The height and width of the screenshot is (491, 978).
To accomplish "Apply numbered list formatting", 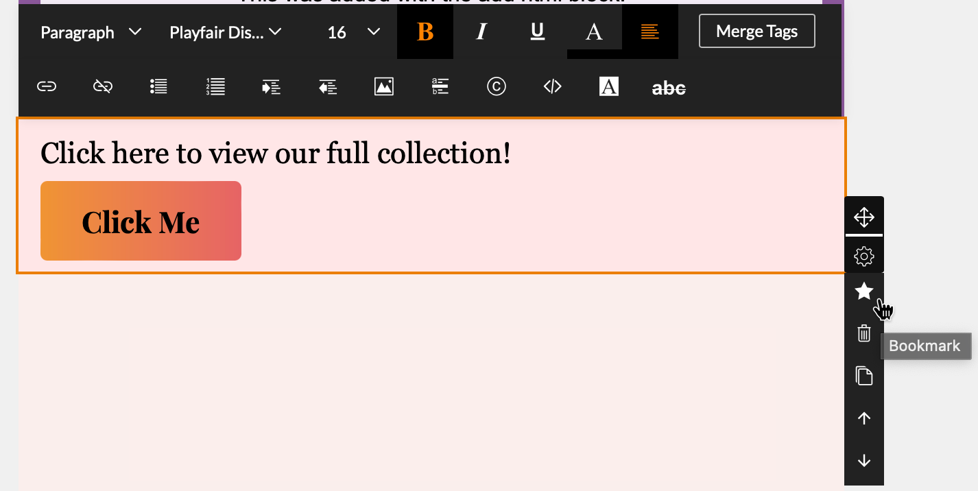I will 215,86.
